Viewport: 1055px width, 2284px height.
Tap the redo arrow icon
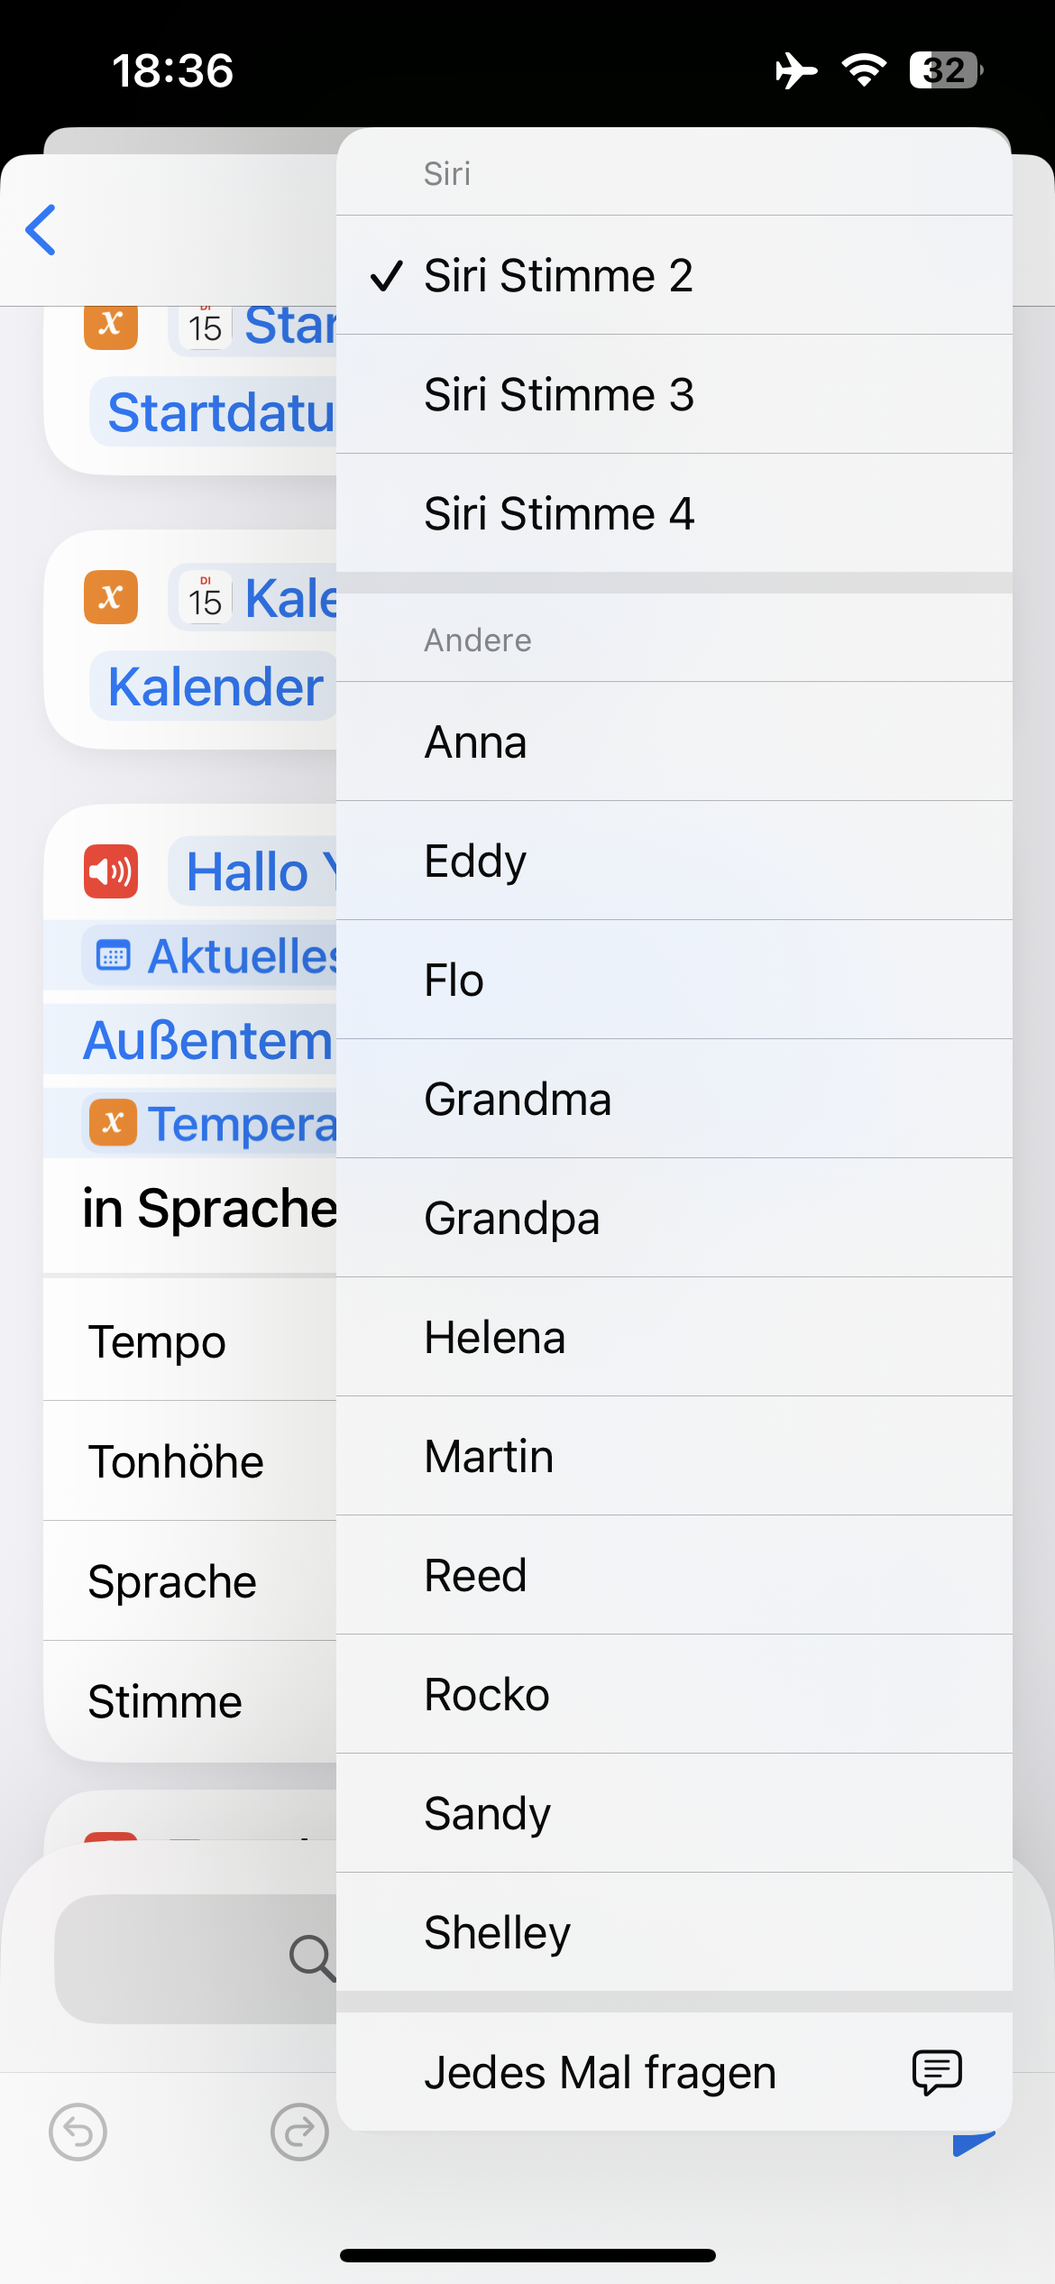coord(299,2132)
